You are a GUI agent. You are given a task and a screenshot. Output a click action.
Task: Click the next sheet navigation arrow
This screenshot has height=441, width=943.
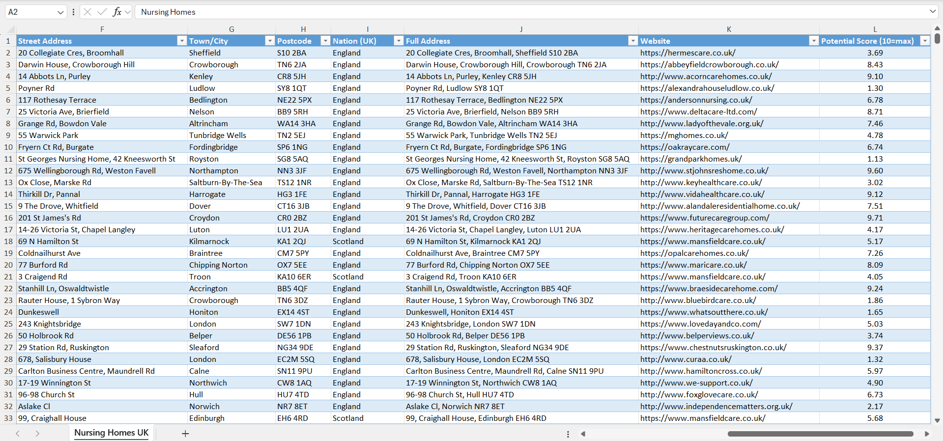tap(37, 434)
